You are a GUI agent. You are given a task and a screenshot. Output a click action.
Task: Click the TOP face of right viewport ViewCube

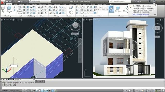coord(158,28)
